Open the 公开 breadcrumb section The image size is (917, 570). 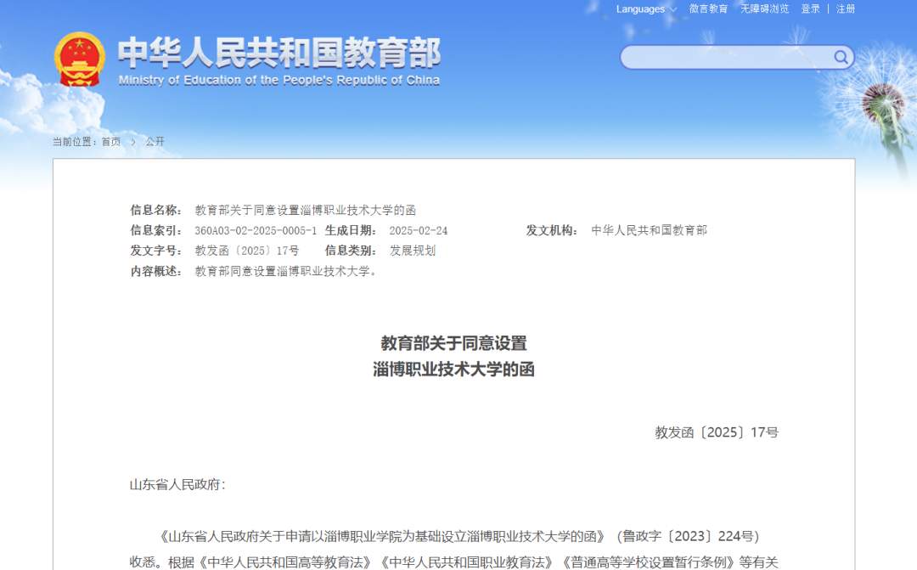click(x=154, y=142)
